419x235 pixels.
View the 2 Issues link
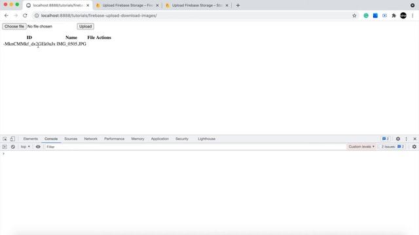tap(393, 147)
